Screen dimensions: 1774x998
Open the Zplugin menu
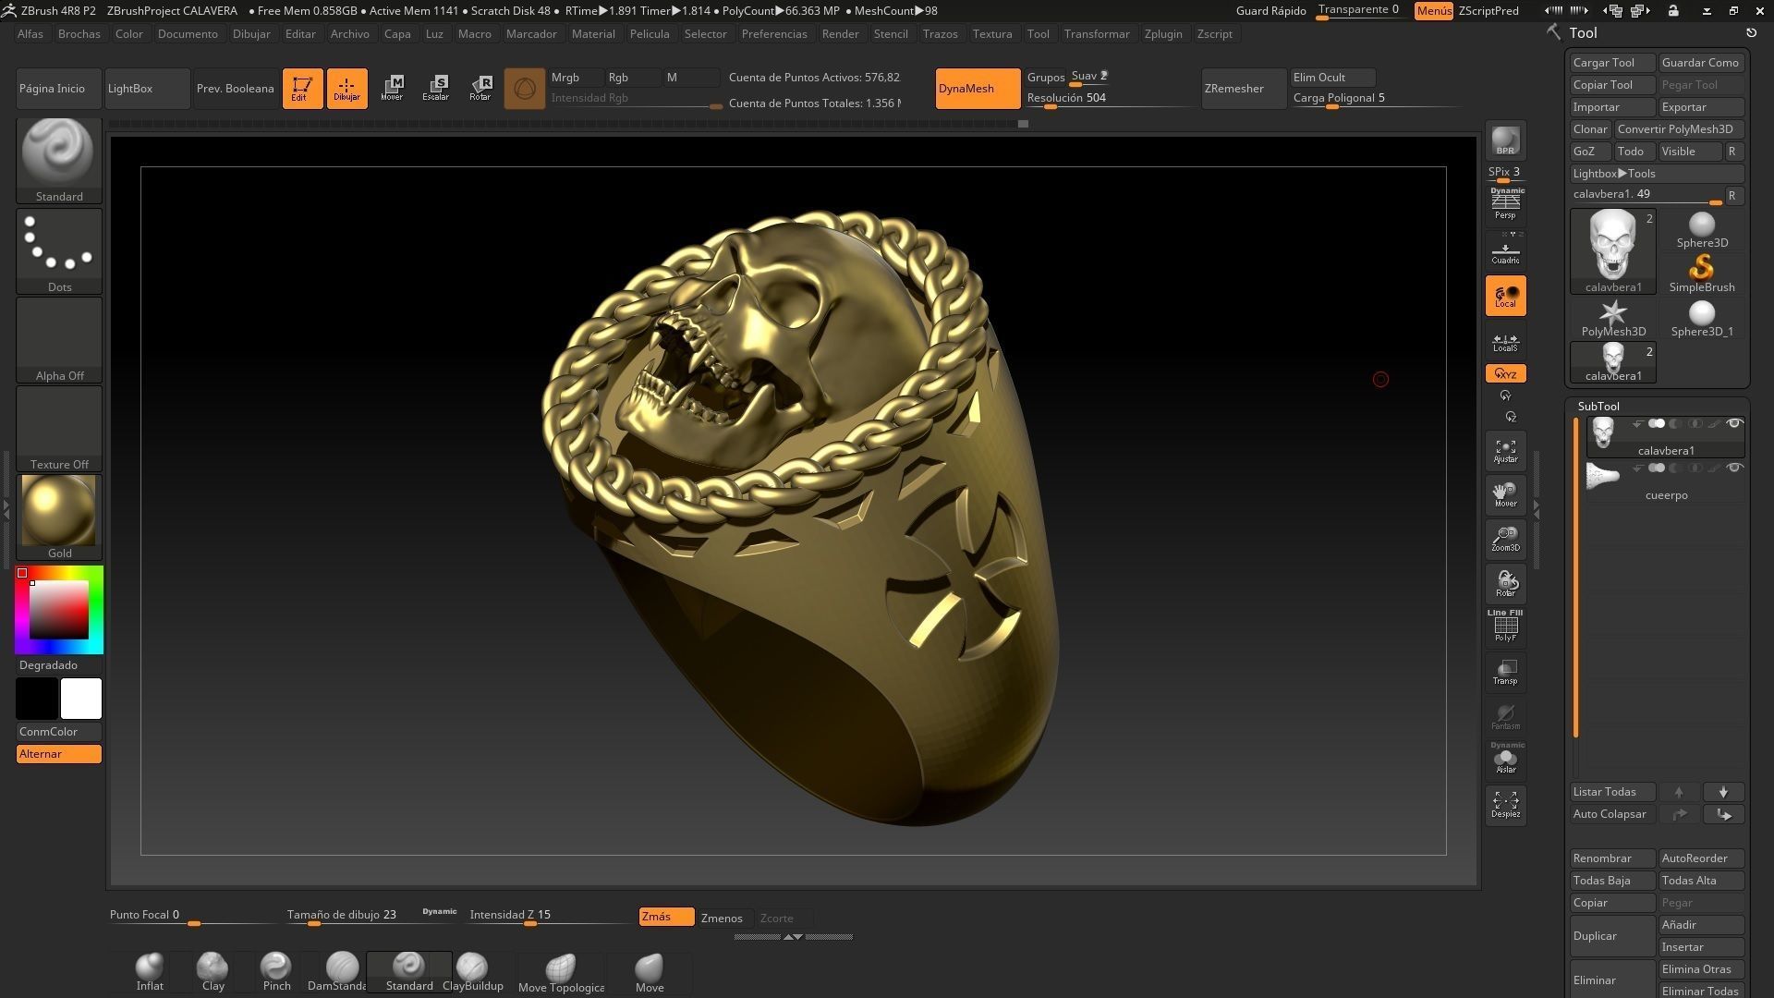(x=1163, y=33)
